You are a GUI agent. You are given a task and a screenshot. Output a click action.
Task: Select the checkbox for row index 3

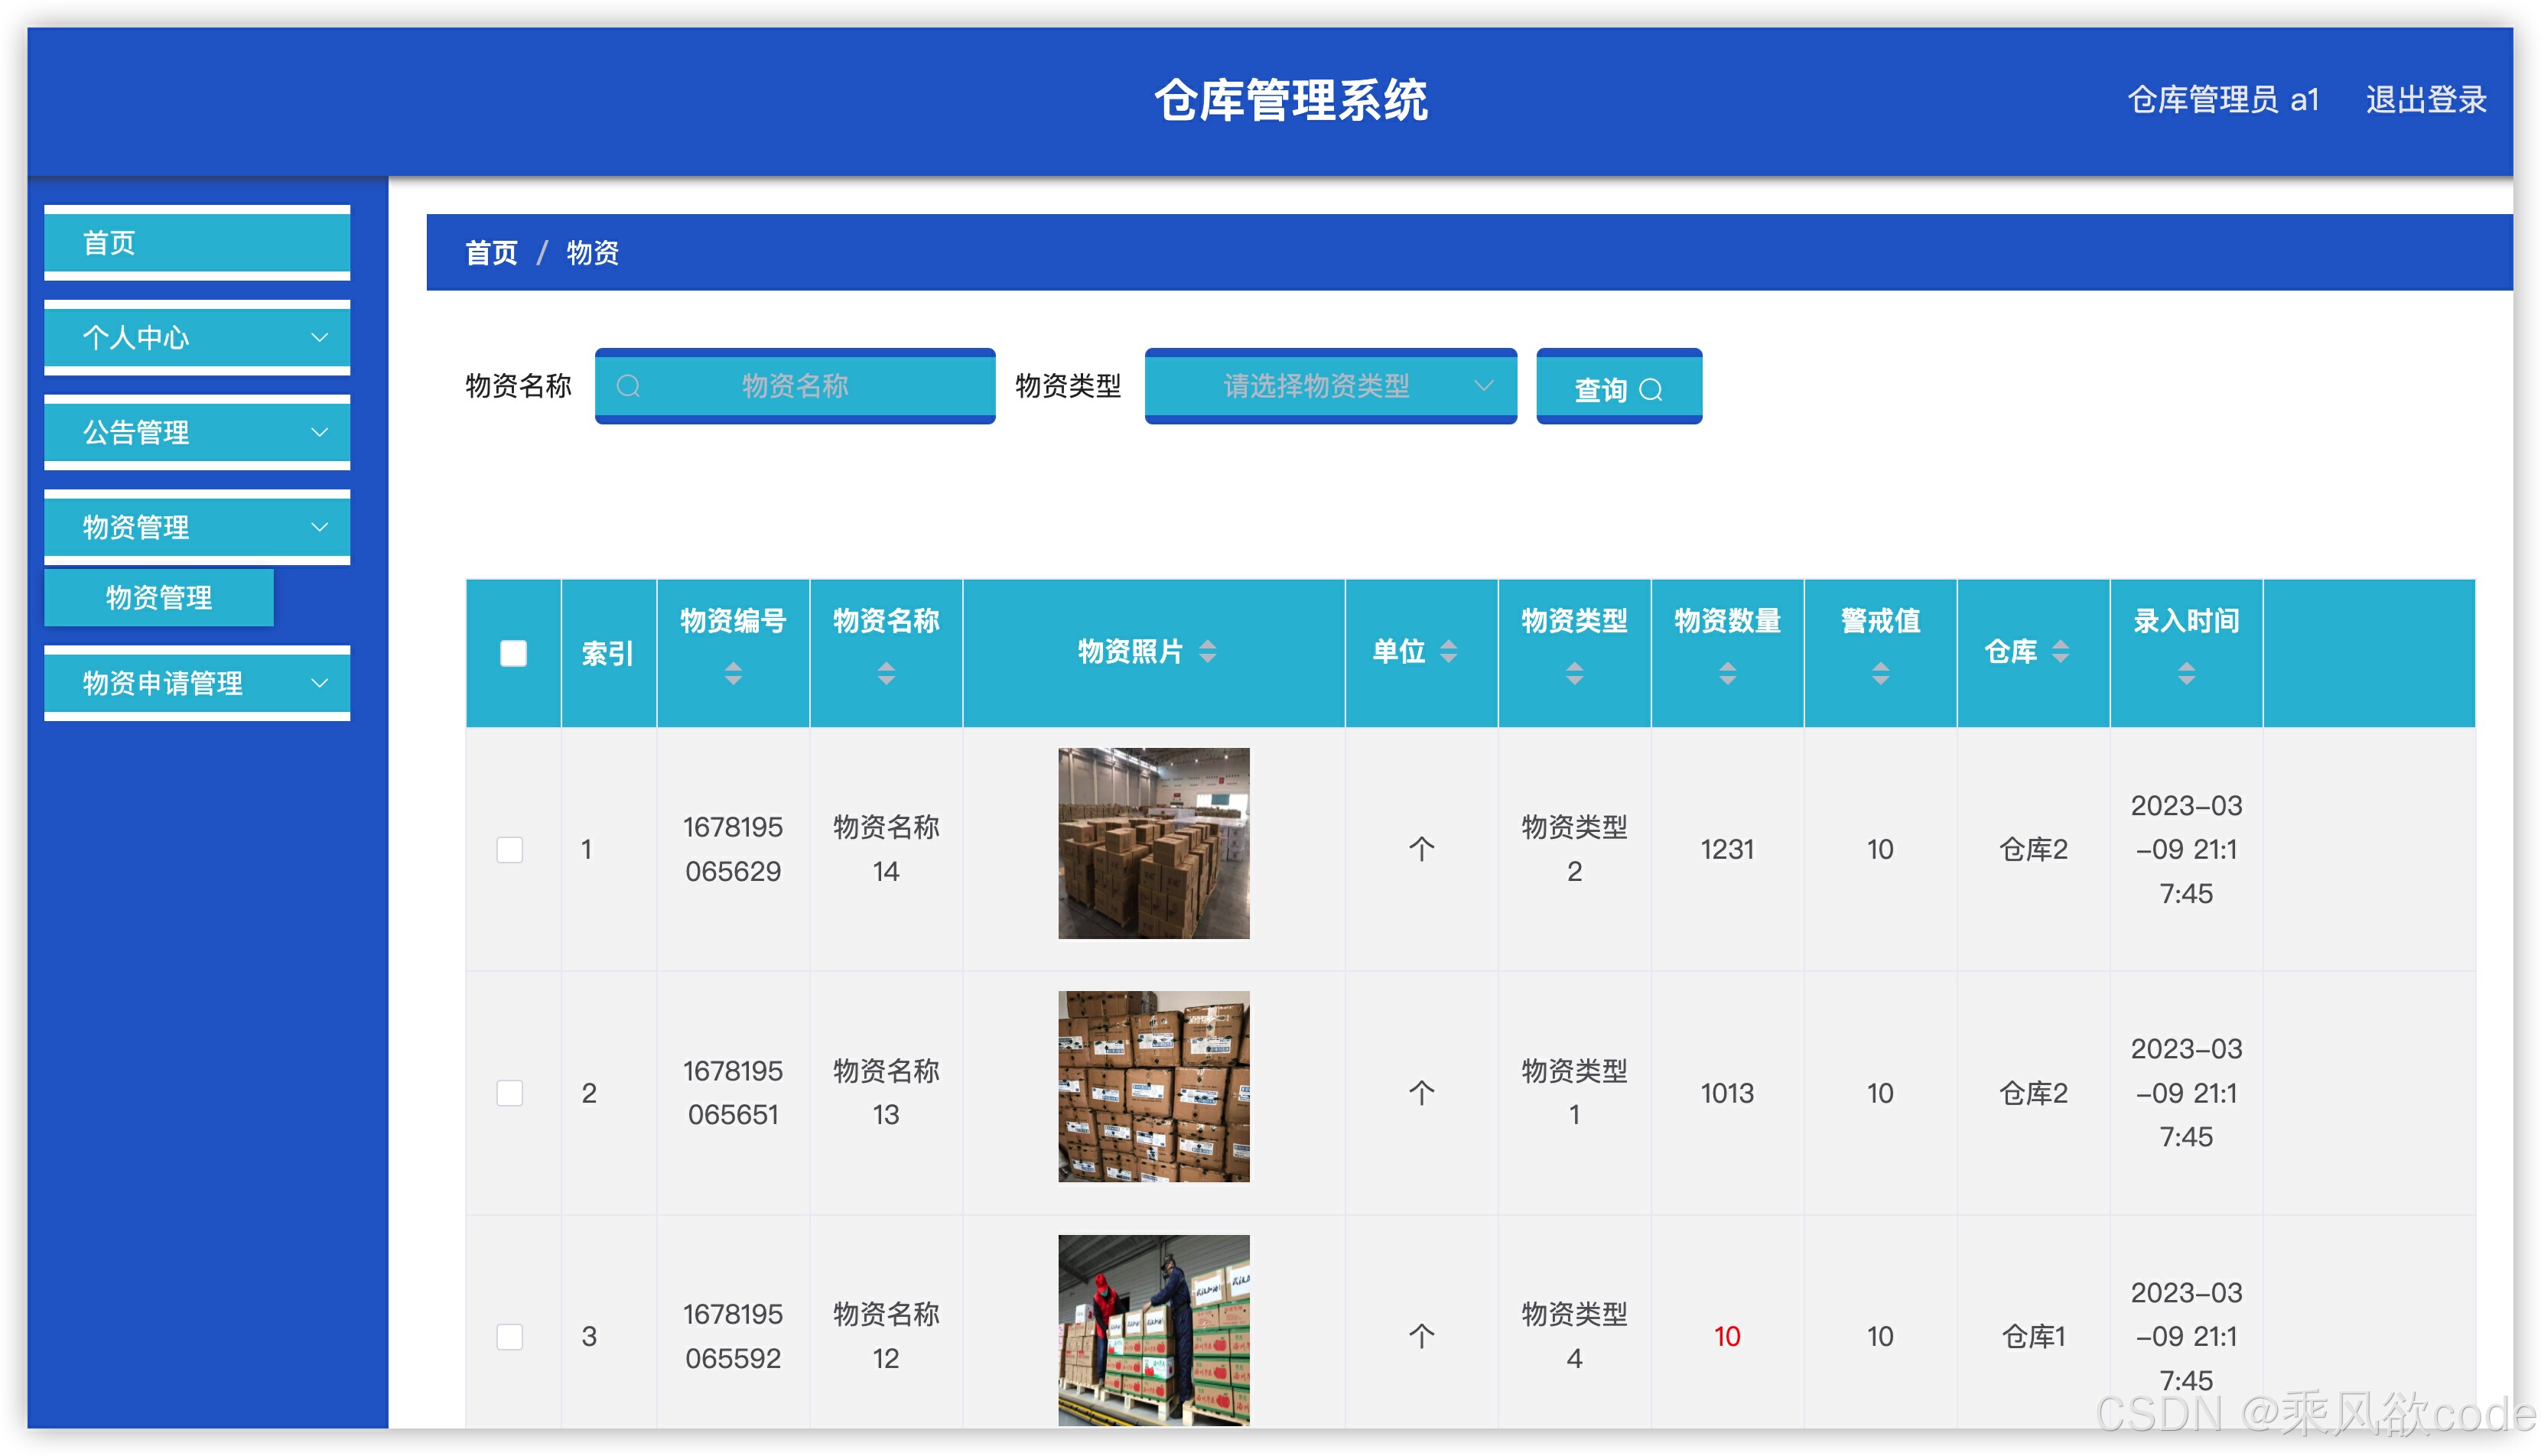510,1336
